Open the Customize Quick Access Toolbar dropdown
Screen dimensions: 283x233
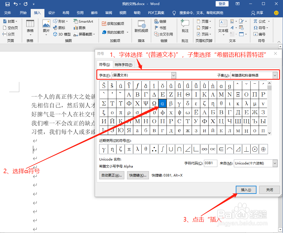34,4
